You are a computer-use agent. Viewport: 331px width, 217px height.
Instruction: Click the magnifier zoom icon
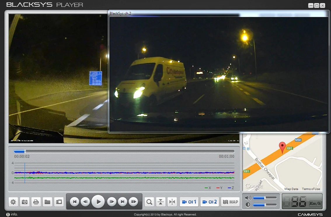[149, 202]
